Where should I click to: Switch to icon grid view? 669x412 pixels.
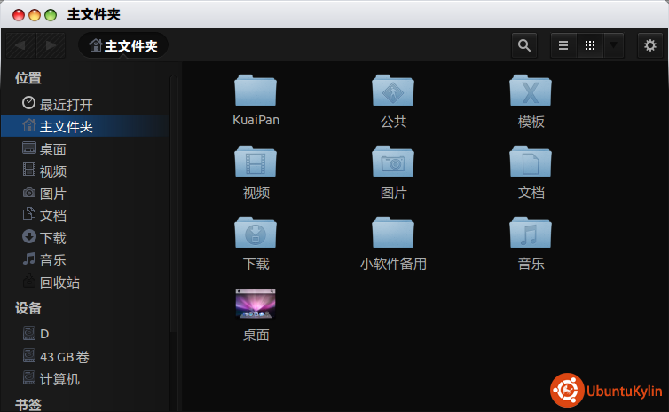pos(589,45)
